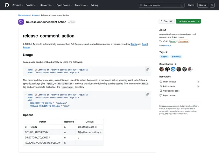The height and width of the screenshot is (163, 219).
Task: Expand the Enterprise menu
Action: [x=81, y=5]
